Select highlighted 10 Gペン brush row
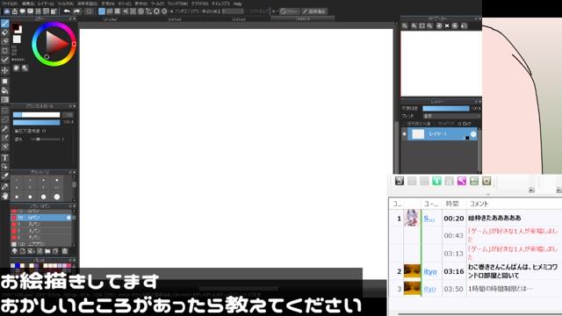The height and width of the screenshot is (316, 562). 41,218
